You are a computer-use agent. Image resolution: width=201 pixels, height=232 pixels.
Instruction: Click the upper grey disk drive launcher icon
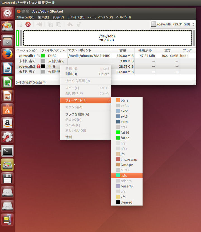point(7,192)
